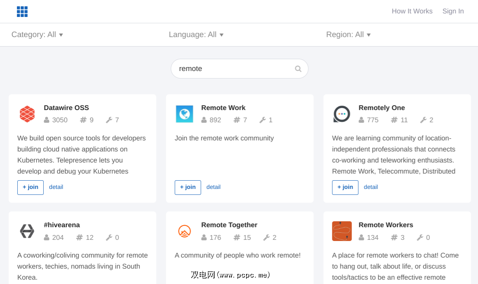Join the Datawire OSS community
Viewport: 478px width, 284px height.
30,187
